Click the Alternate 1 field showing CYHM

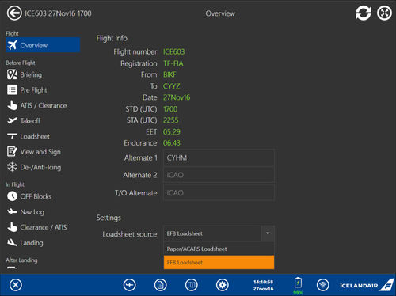(219, 157)
